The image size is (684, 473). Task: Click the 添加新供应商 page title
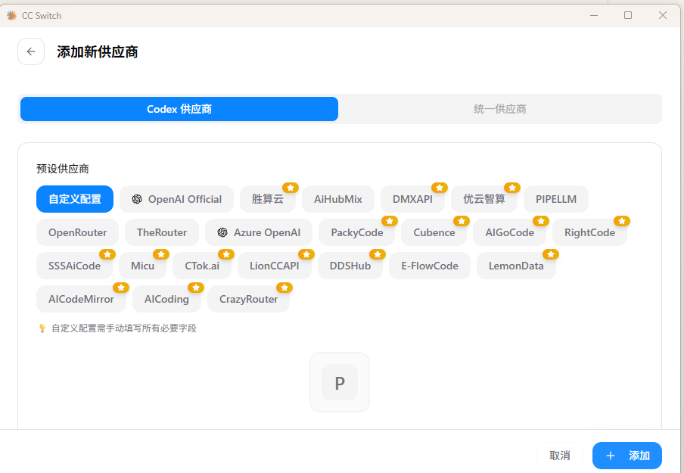coord(98,52)
